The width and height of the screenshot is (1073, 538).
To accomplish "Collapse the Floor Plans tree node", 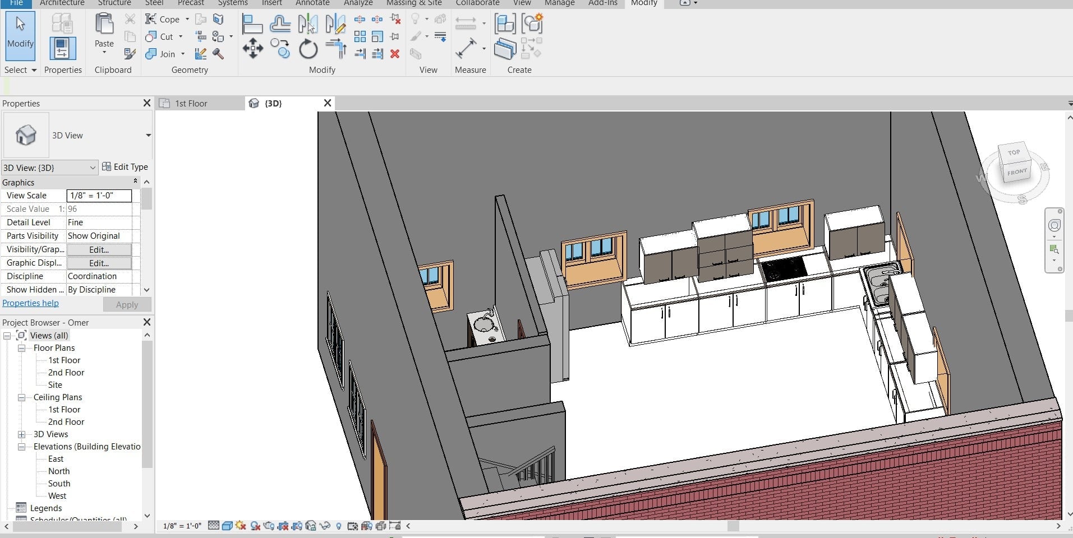I will click(x=21, y=348).
